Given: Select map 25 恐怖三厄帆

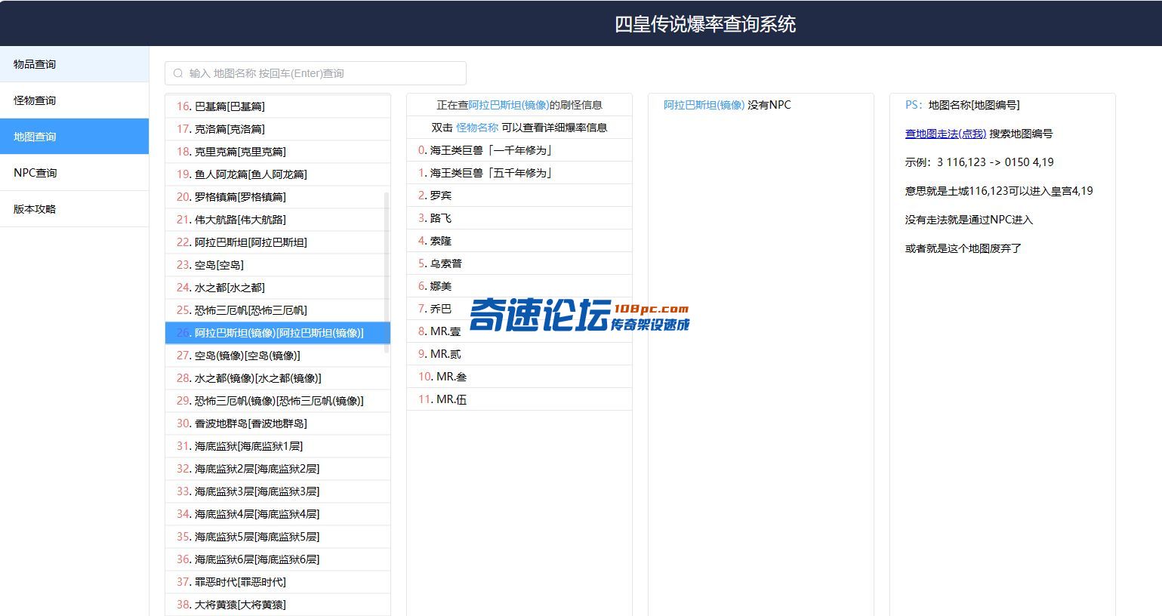Looking at the screenshot, I should pos(278,310).
